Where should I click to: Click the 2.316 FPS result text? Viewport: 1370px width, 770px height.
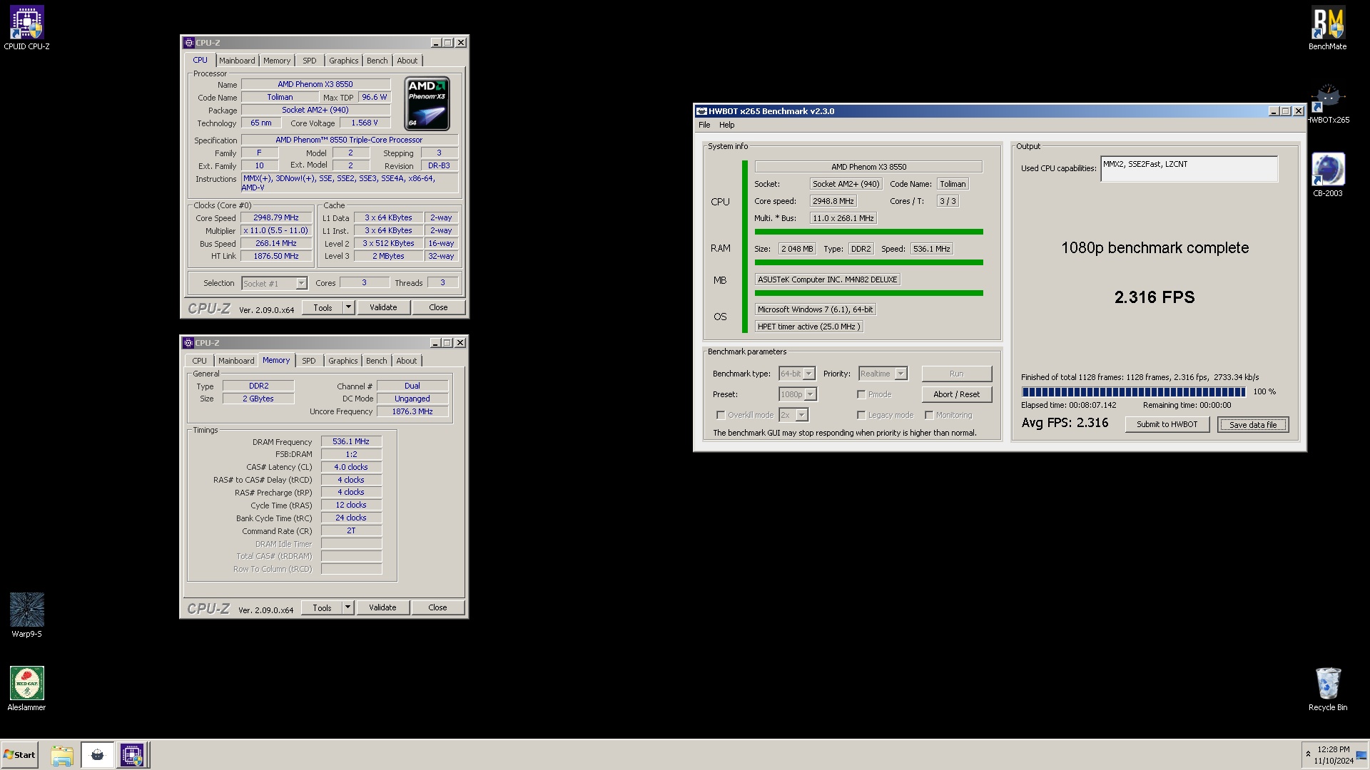[x=1155, y=297]
